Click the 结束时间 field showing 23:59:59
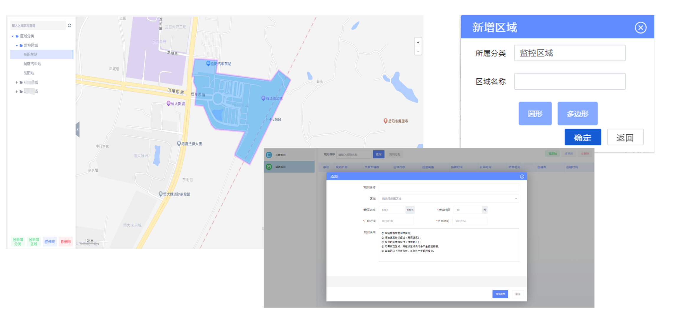680x312 pixels. (470, 221)
